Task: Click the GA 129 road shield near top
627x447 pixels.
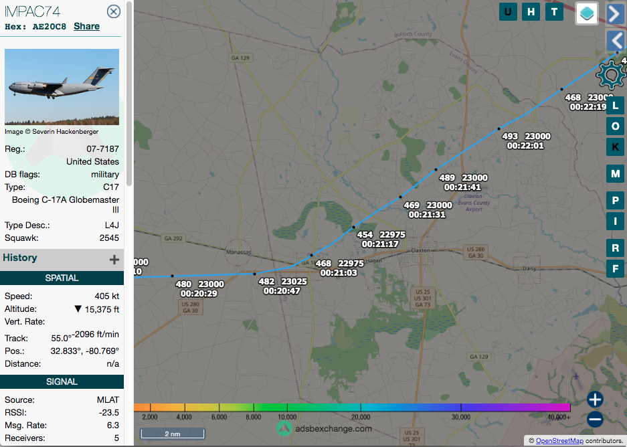Action: (240, 58)
